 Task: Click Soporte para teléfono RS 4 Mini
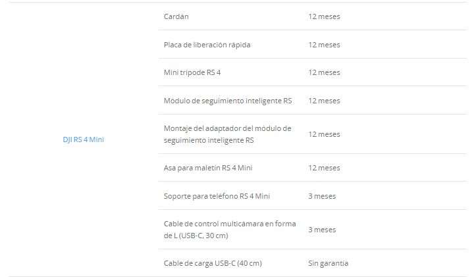217,196
